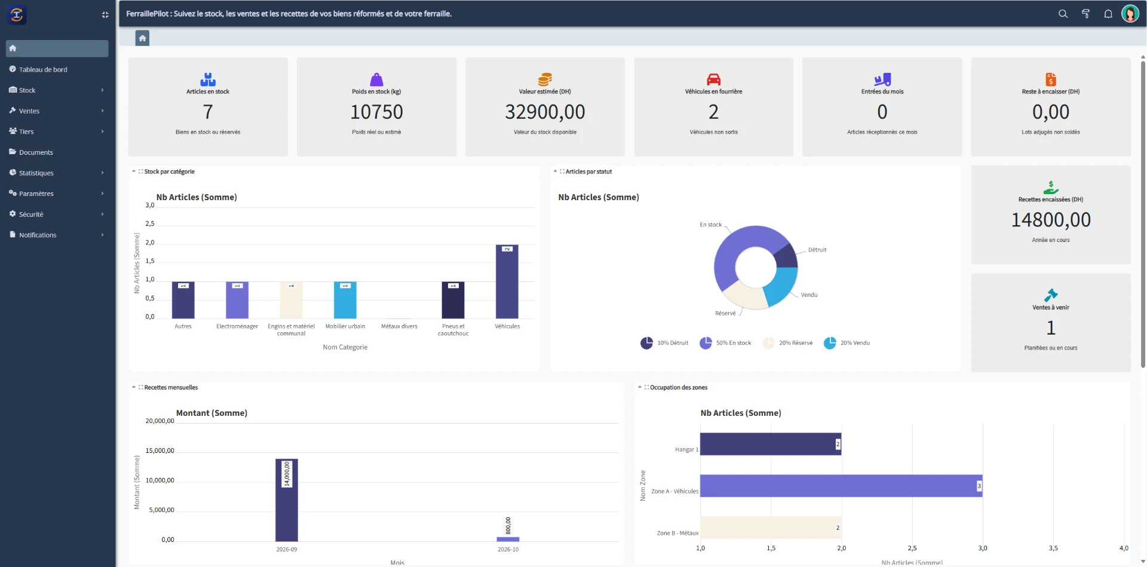Click the Mobilier urbain bar
The height and width of the screenshot is (567, 1147).
345,300
